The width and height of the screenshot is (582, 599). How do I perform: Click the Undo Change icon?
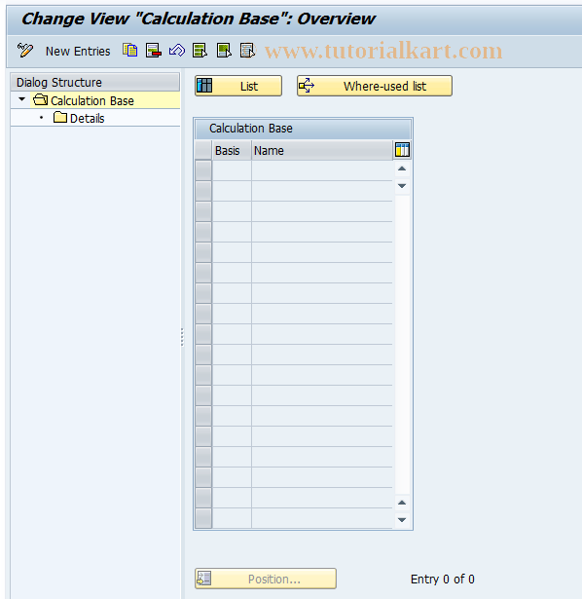click(177, 51)
